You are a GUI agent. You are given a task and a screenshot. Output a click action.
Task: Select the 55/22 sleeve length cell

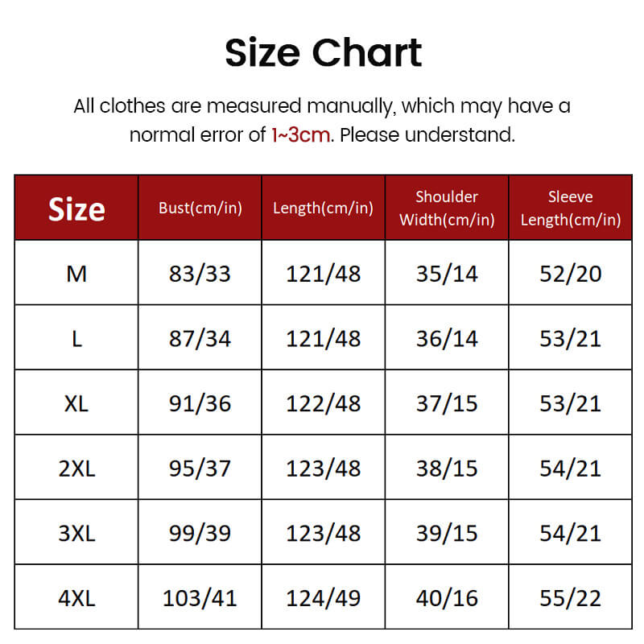click(x=570, y=598)
